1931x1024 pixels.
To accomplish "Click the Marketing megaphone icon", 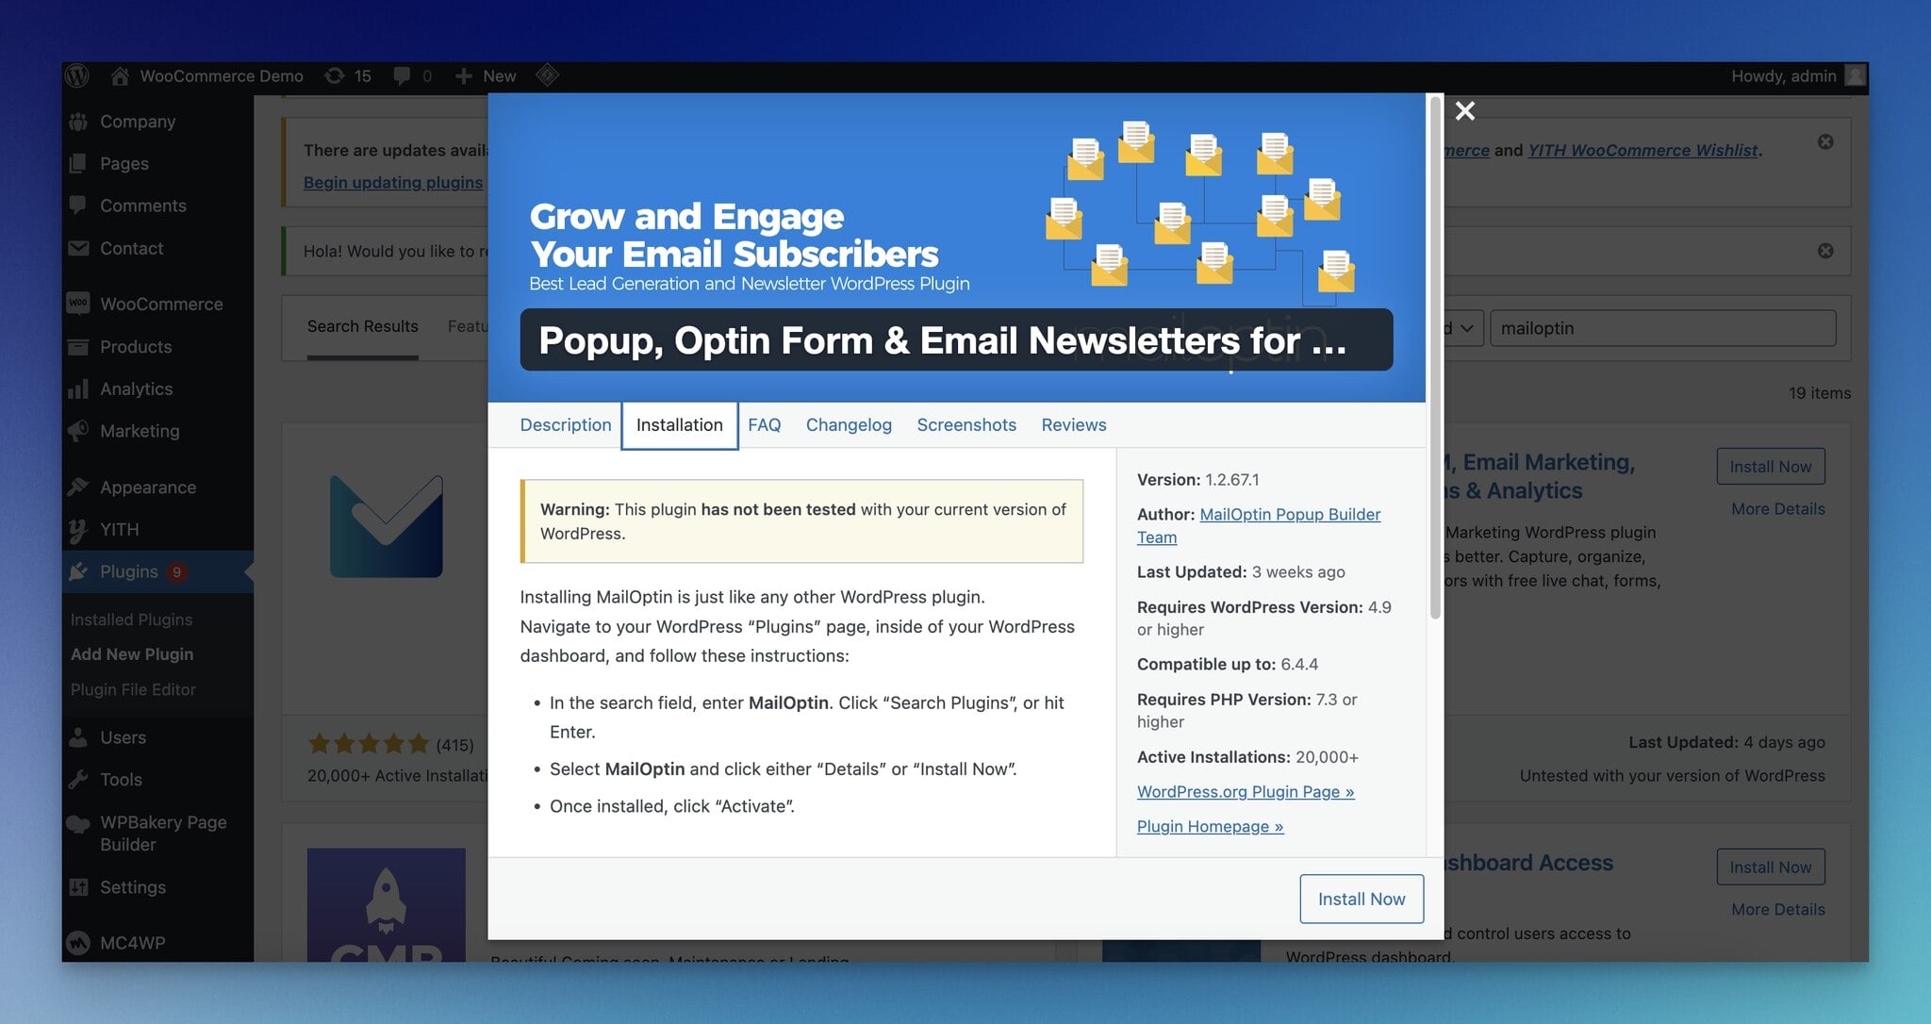I will (x=78, y=431).
